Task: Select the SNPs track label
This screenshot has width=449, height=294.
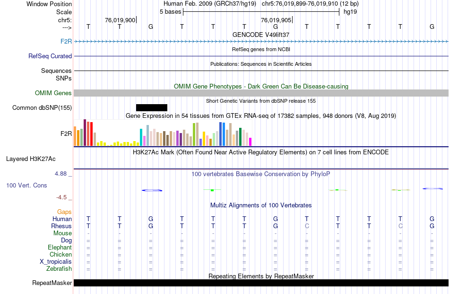Action: point(64,78)
